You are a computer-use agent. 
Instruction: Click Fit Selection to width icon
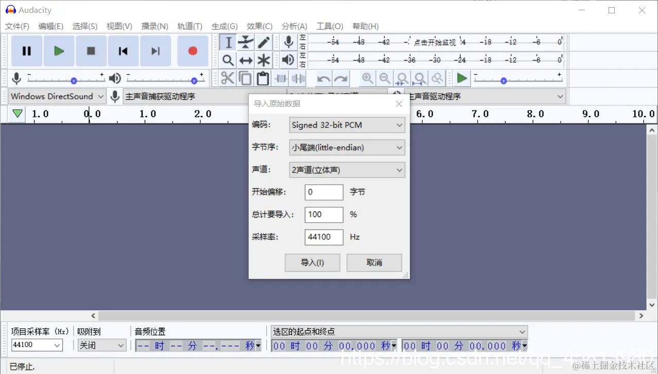point(402,79)
